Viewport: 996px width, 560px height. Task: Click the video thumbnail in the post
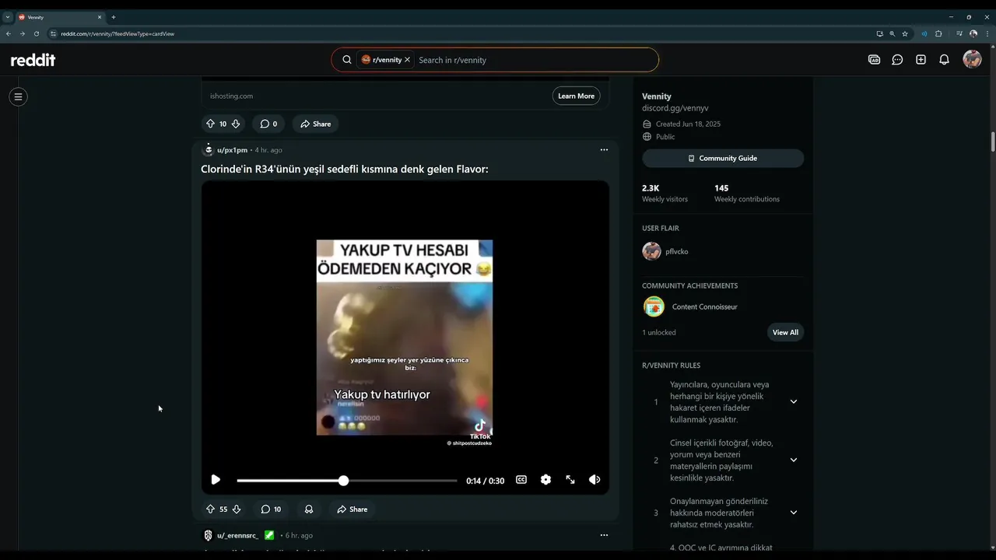click(405, 338)
